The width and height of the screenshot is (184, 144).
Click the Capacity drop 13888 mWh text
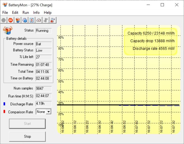pyautogui.click(x=152, y=41)
